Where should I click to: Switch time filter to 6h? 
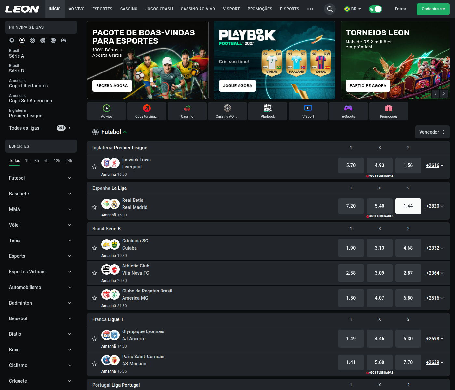[x=46, y=161]
